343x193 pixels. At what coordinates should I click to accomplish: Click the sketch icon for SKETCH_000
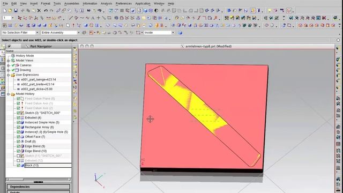pyautogui.click(x=22, y=113)
